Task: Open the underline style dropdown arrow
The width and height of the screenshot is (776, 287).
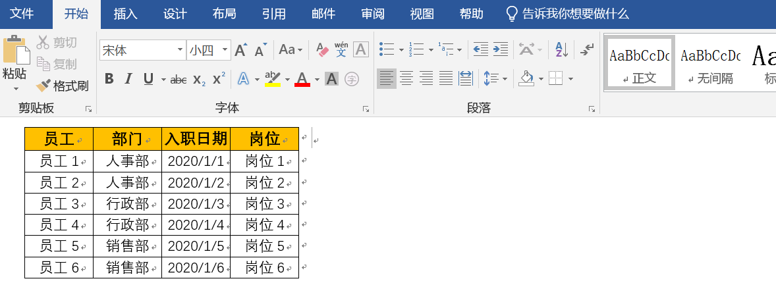Action: coord(163,79)
